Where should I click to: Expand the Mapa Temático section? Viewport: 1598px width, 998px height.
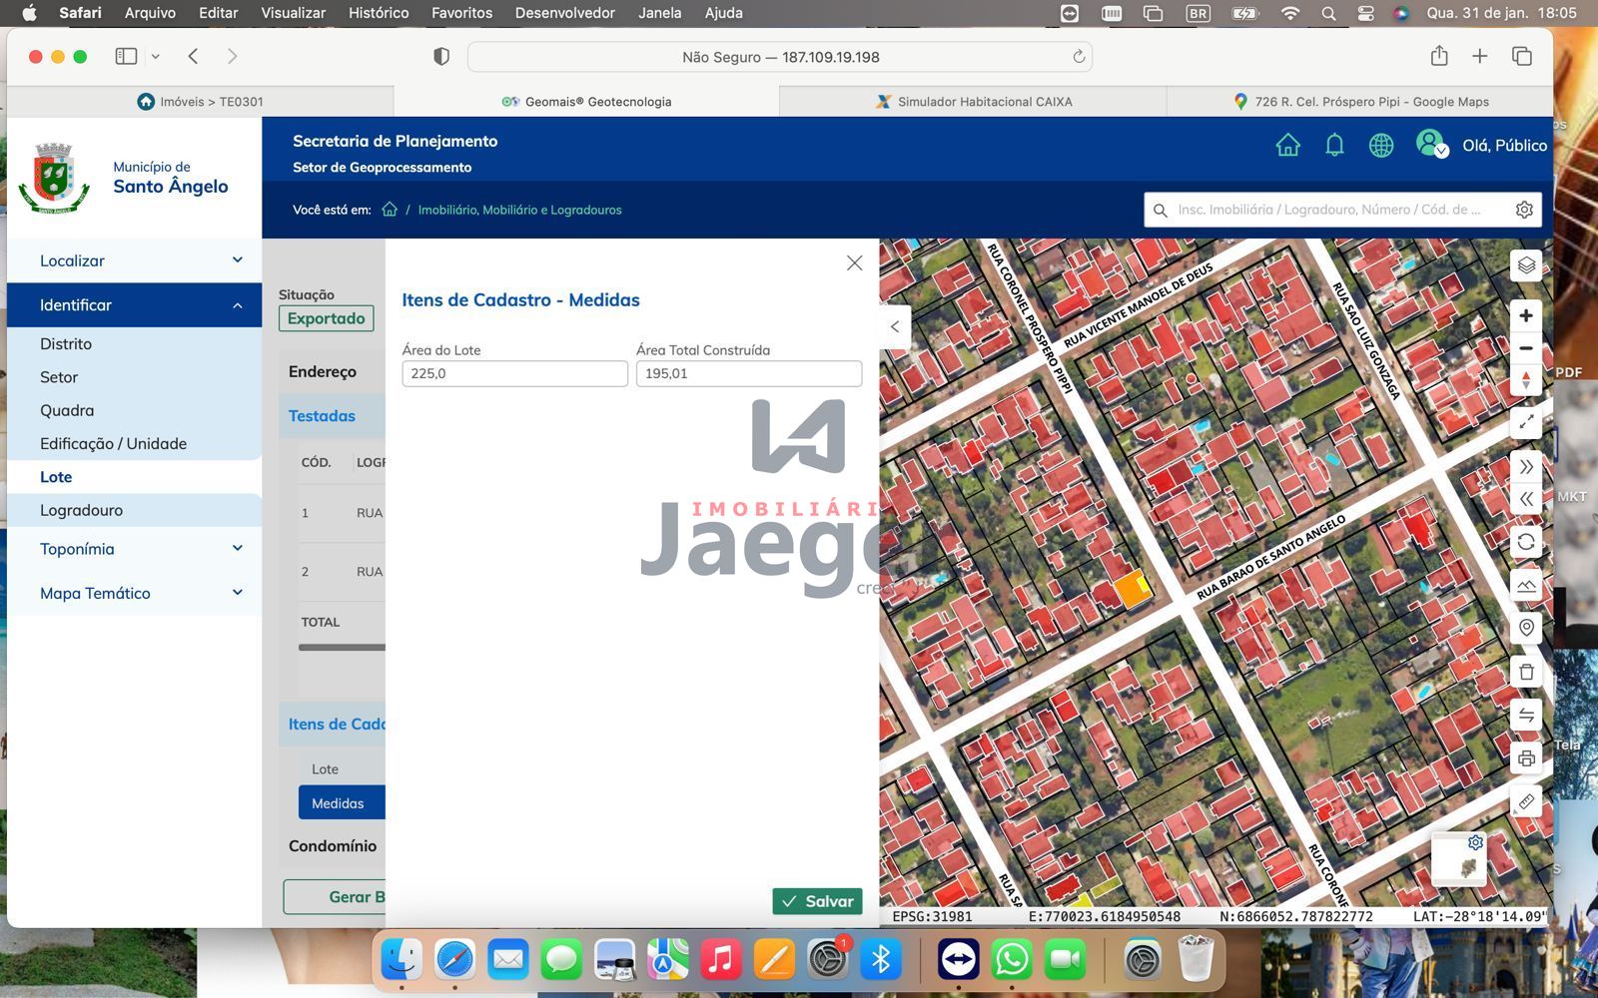(x=134, y=593)
